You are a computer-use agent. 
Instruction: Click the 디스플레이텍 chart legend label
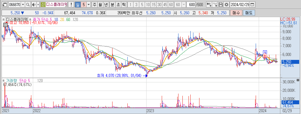[x=17, y=19]
